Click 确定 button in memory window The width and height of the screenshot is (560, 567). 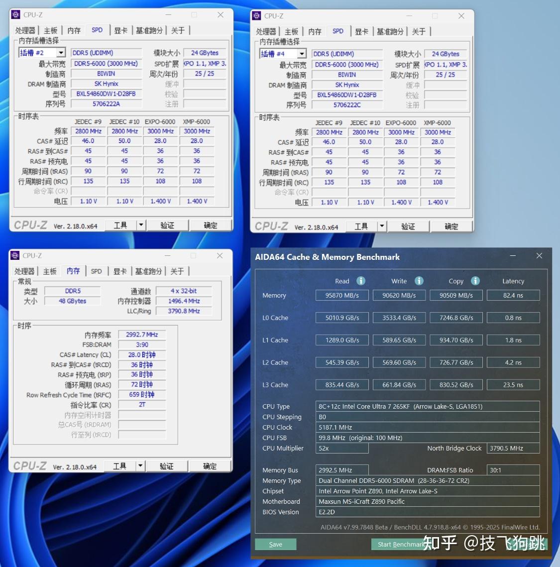[x=210, y=466]
